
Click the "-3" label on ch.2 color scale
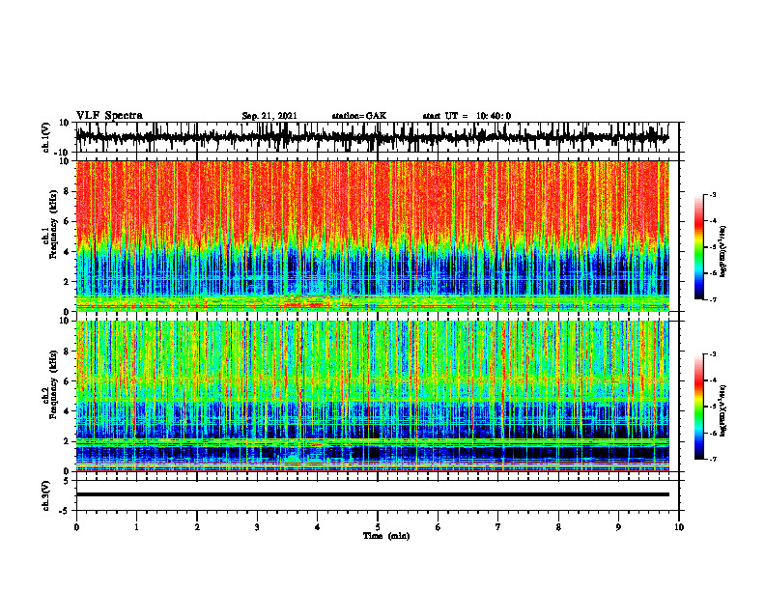[x=712, y=354]
